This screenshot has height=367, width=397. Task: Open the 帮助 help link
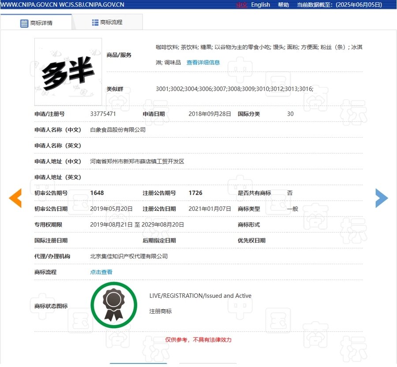pyautogui.click(x=283, y=5)
